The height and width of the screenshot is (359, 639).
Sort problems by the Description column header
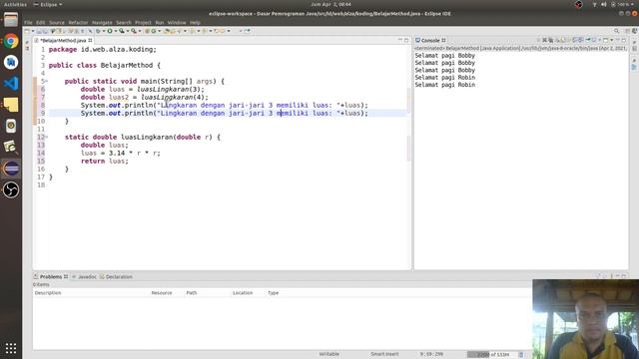click(91, 293)
